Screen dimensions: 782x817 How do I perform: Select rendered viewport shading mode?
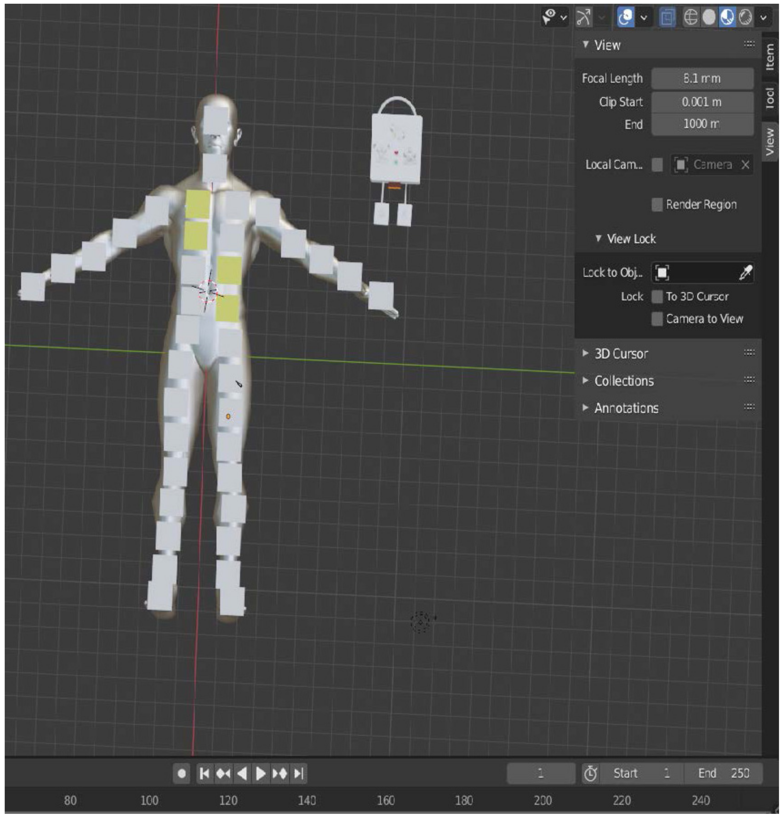point(745,17)
